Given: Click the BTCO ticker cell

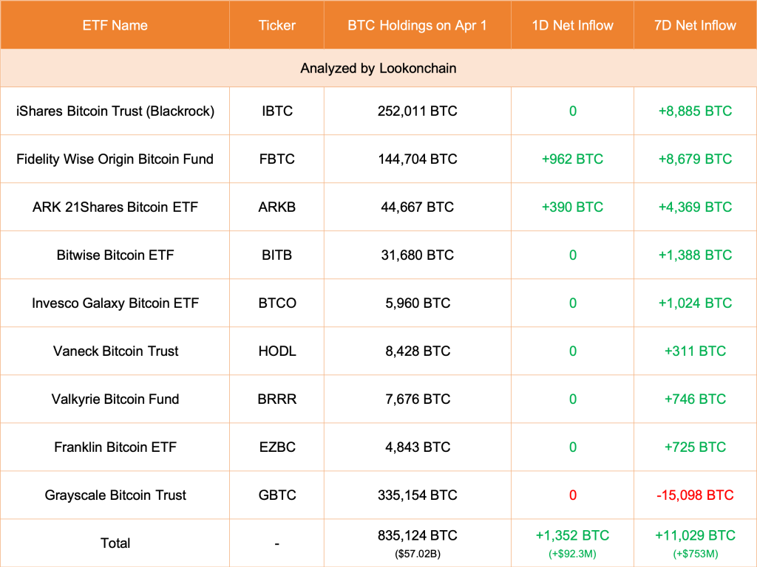Looking at the screenshot, I should pos(276,303).
